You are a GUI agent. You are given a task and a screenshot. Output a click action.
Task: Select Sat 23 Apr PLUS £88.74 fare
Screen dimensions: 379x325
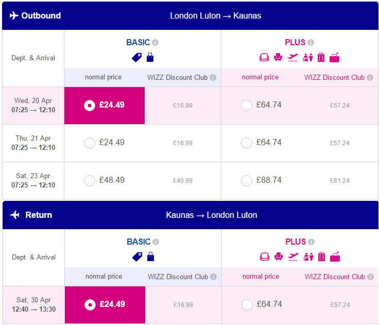pyautogui.click(x=247, y=181)
